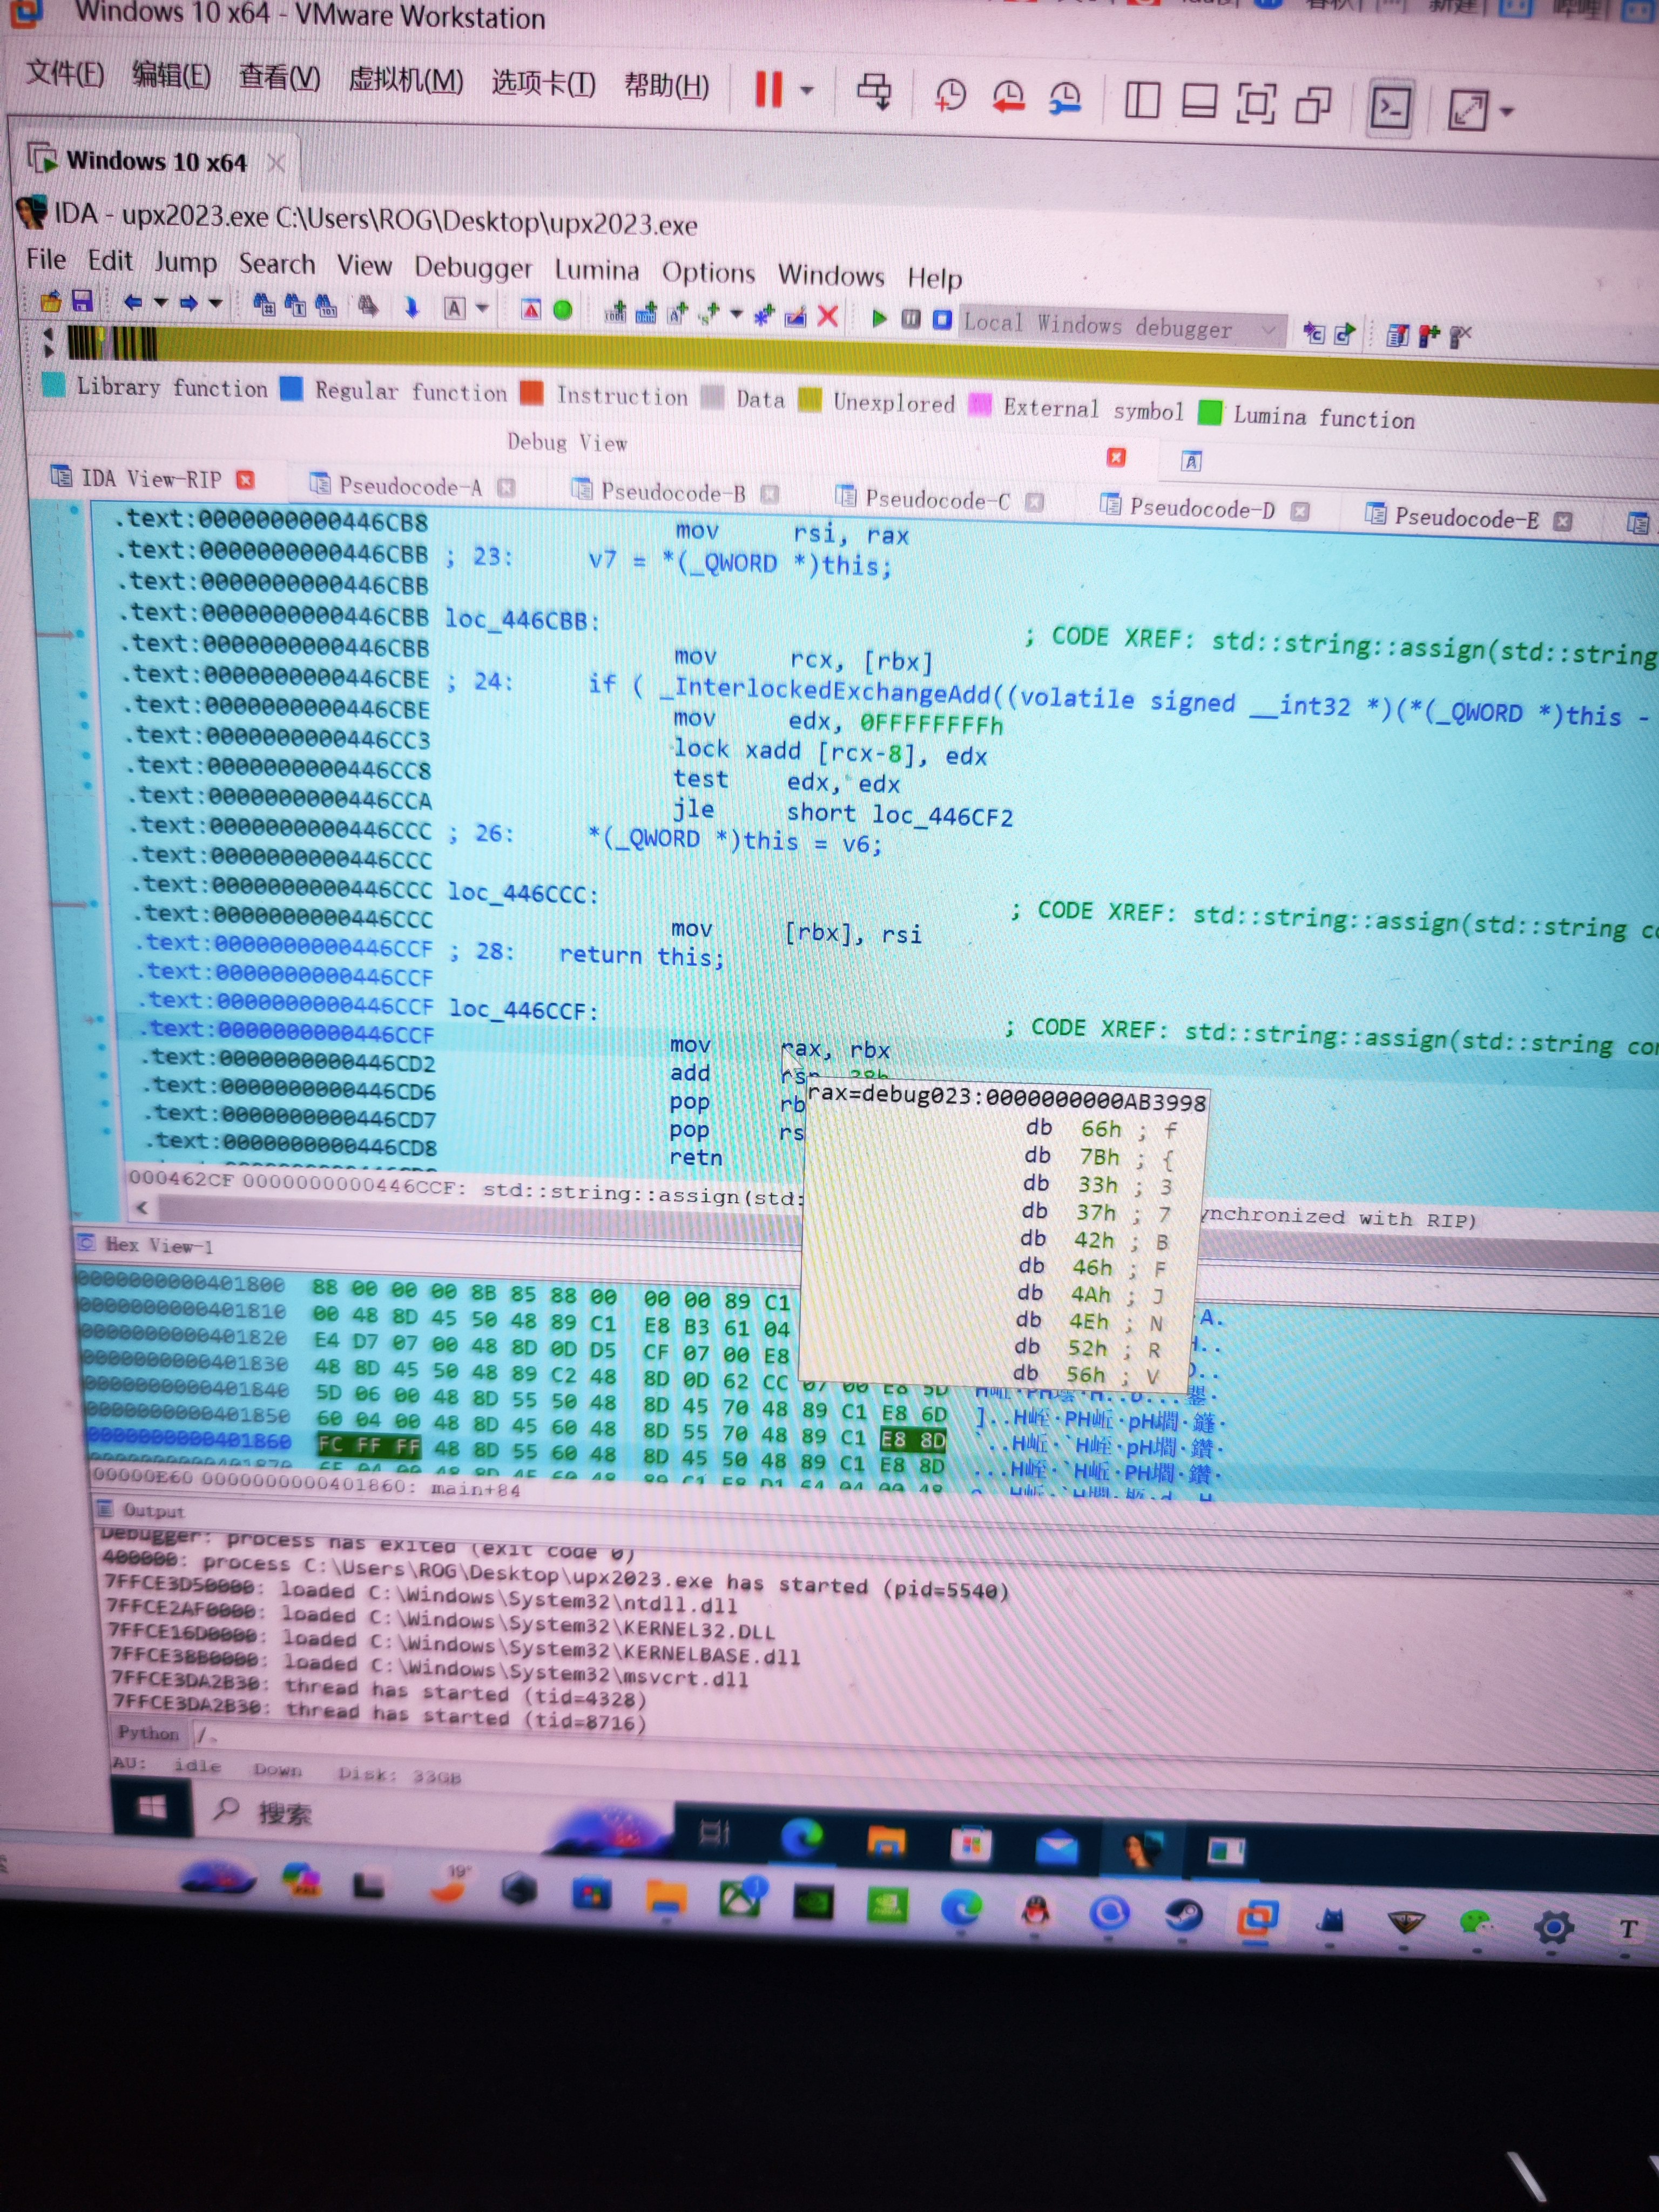
Task: Suspend the debugged process
Action: pyautogui.click(x=911, y=319)
